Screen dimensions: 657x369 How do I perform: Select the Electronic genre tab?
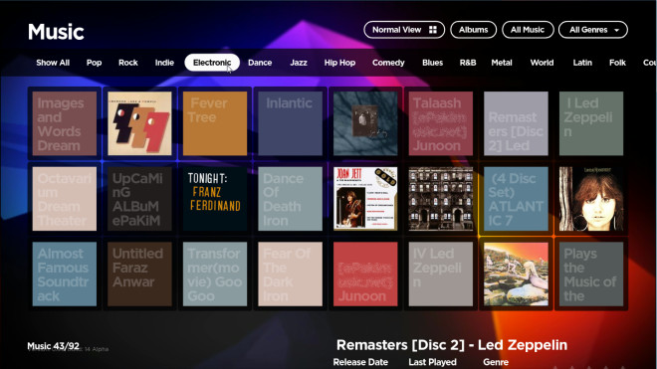click(212, 63)
